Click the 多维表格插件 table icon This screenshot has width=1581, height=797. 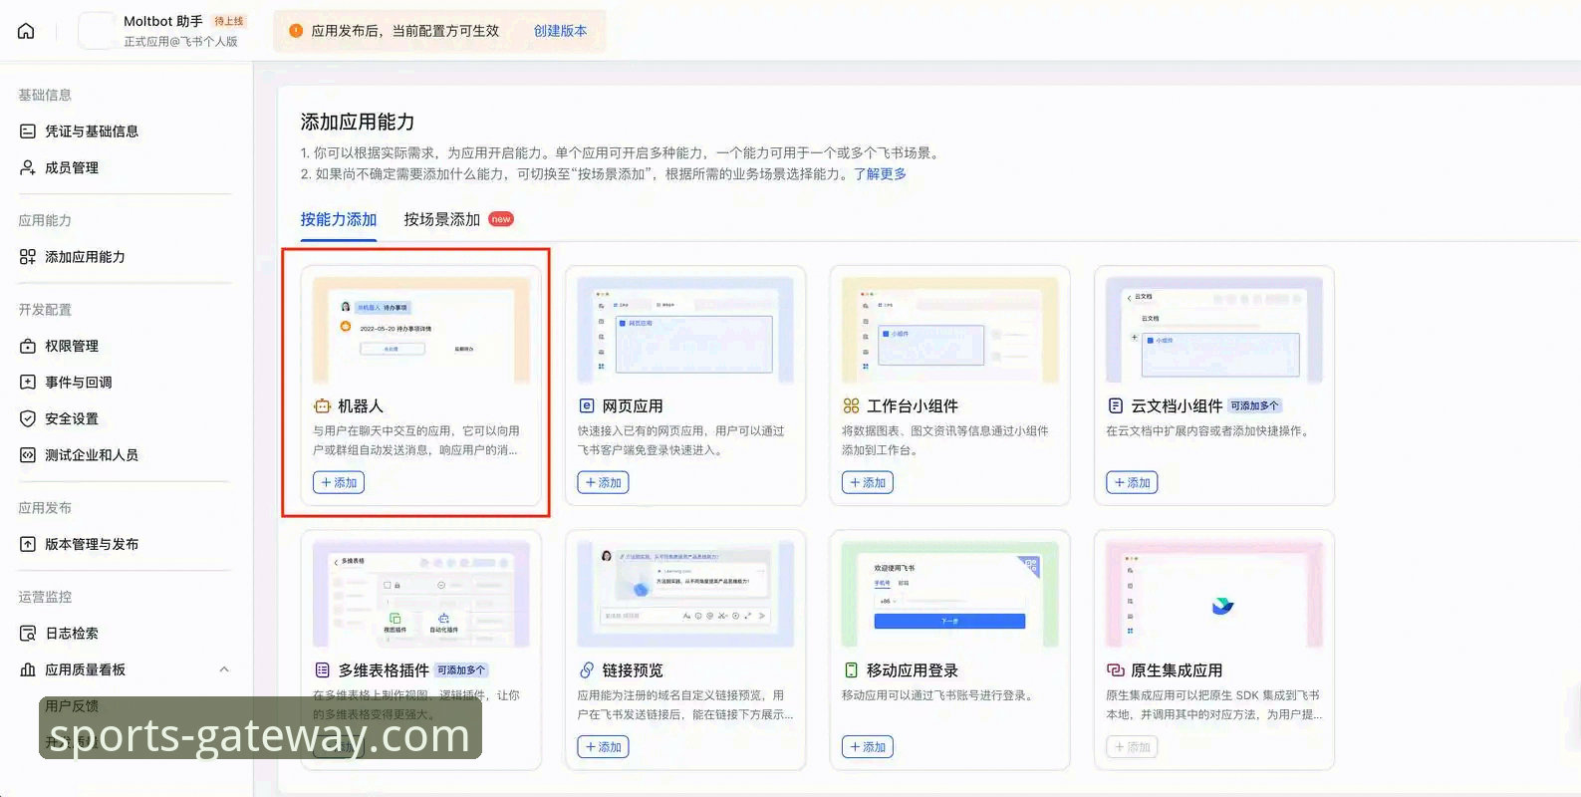tap(322, 670)
